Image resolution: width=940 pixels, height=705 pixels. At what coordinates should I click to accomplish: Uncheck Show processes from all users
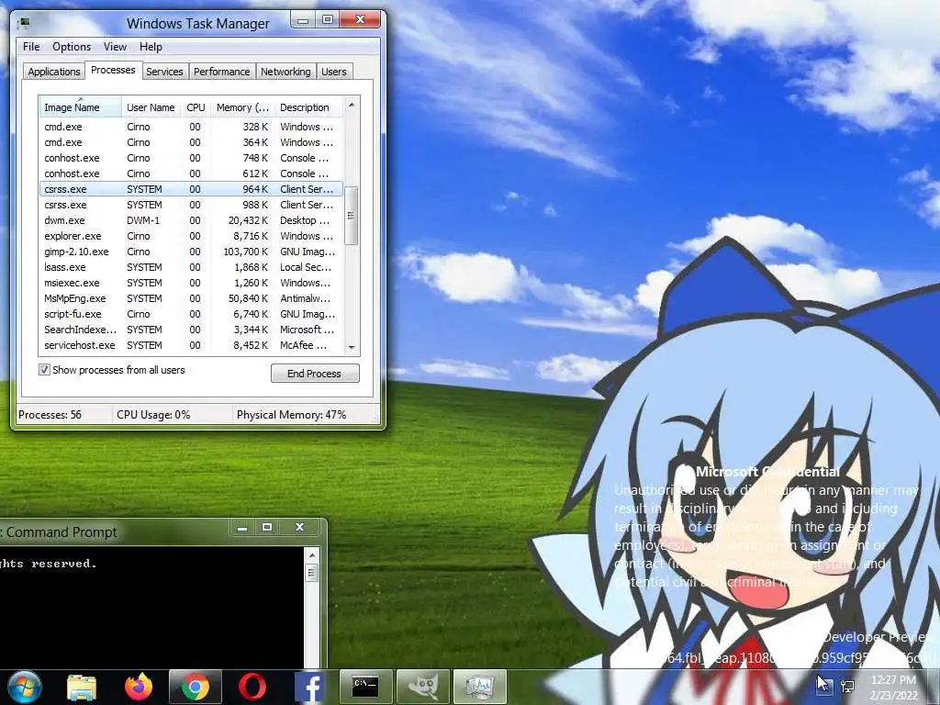[x=44, y=370]
